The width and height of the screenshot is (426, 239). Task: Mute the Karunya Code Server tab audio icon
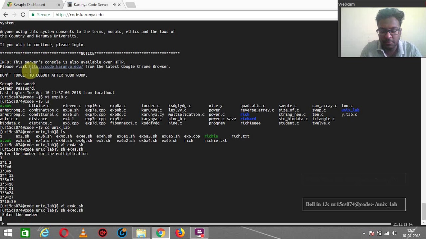[114, 5]
